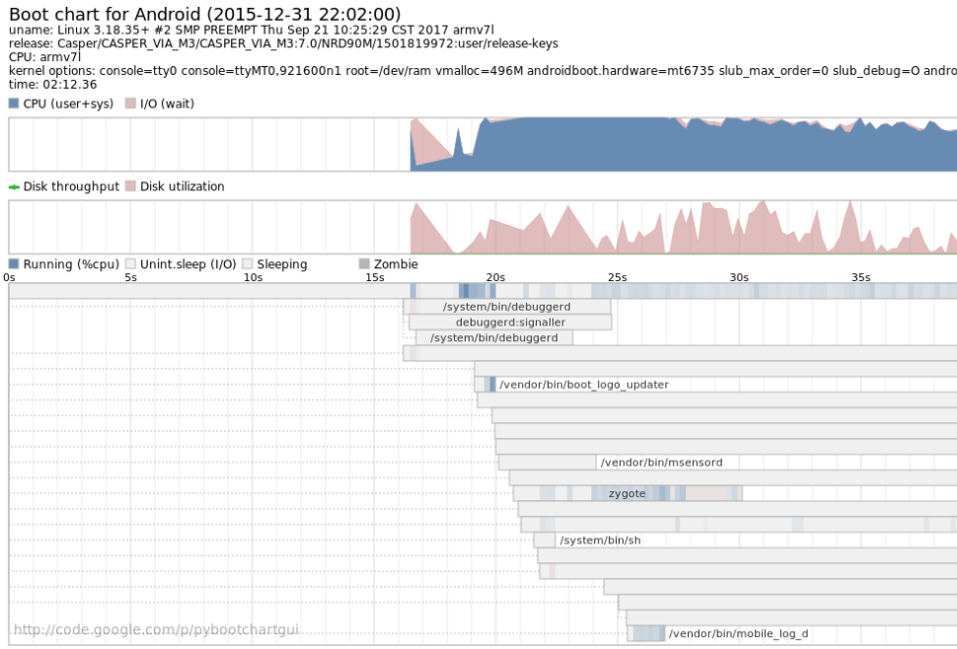Click the green Disk throughput arrow icon
The image size is (957, 649).
[x=12, y=185]
